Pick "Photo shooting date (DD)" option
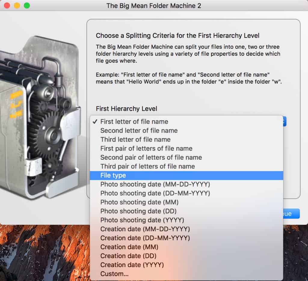This screenshot has height=281, width=308. pyautogui.click(x=138, y=211)
